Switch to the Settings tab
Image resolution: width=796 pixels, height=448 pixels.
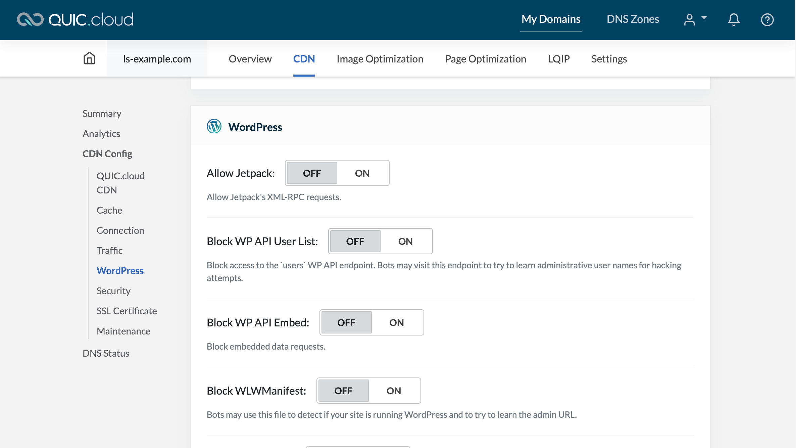(609, 58)
